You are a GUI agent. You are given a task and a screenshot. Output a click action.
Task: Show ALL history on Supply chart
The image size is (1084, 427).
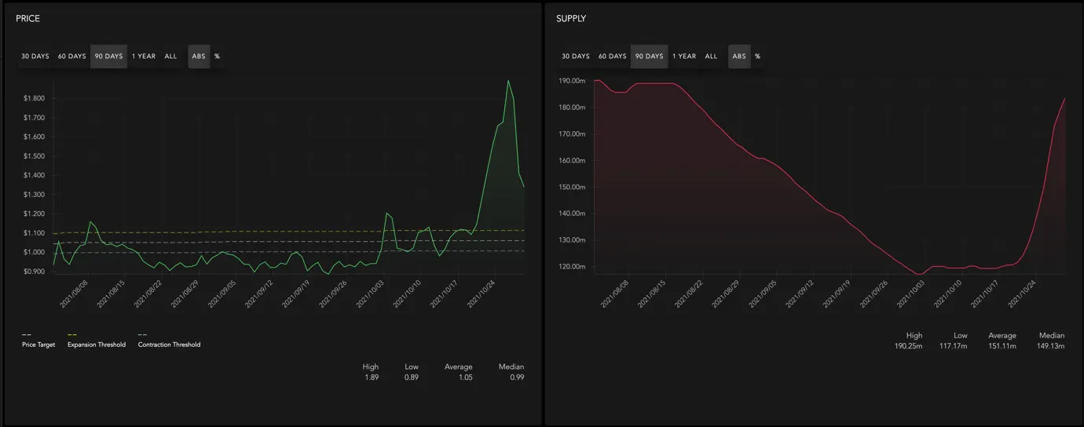(711, 57)
